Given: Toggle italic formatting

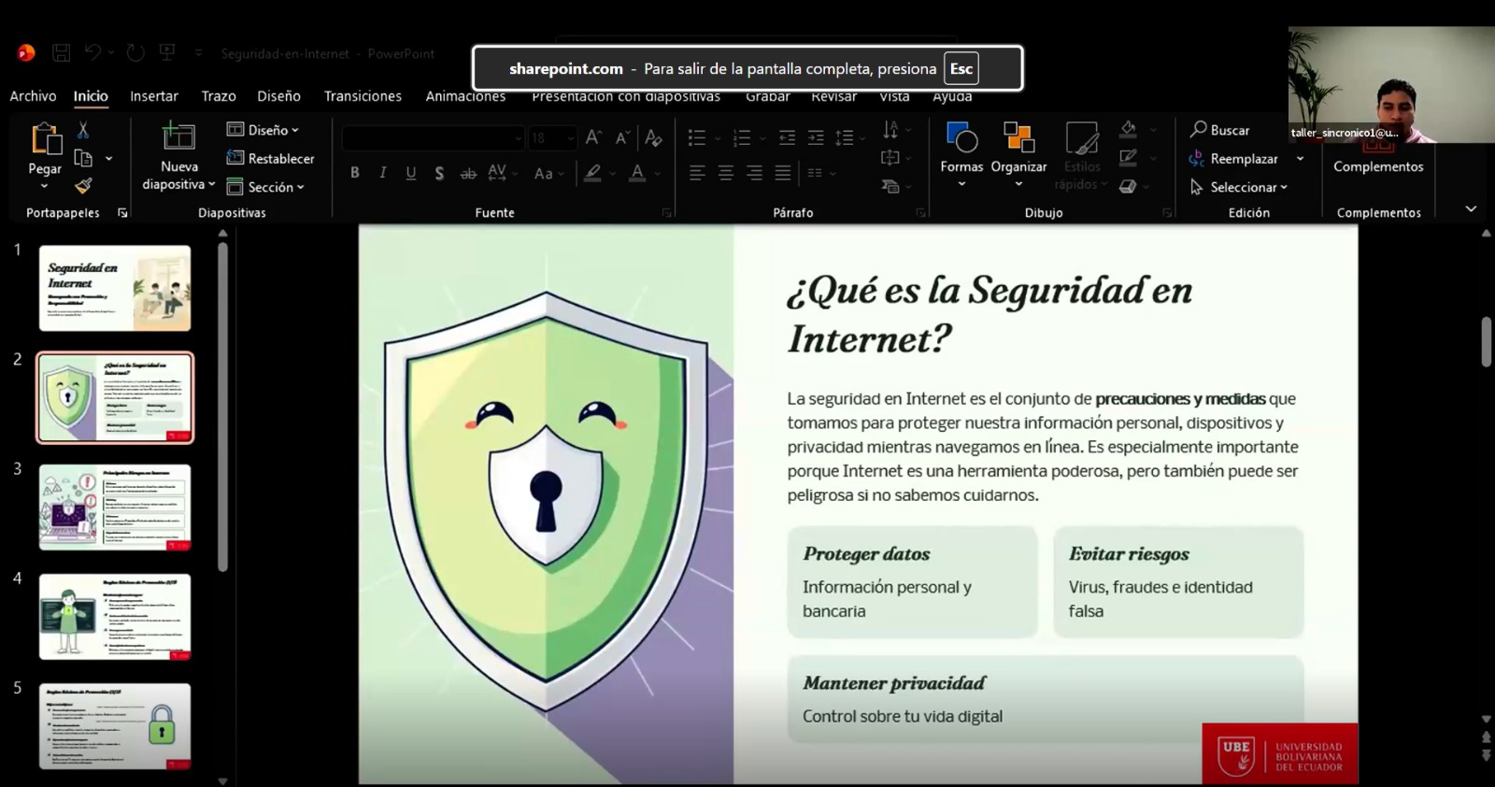Looking at the screenshot, I should 383,173.
